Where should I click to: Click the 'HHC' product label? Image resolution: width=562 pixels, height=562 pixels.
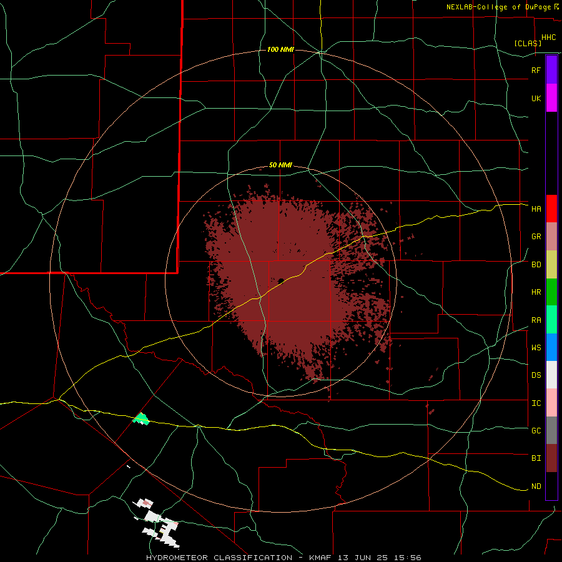[x=549, y=37]
